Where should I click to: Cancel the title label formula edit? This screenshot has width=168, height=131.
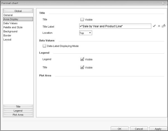click(159, 26)
